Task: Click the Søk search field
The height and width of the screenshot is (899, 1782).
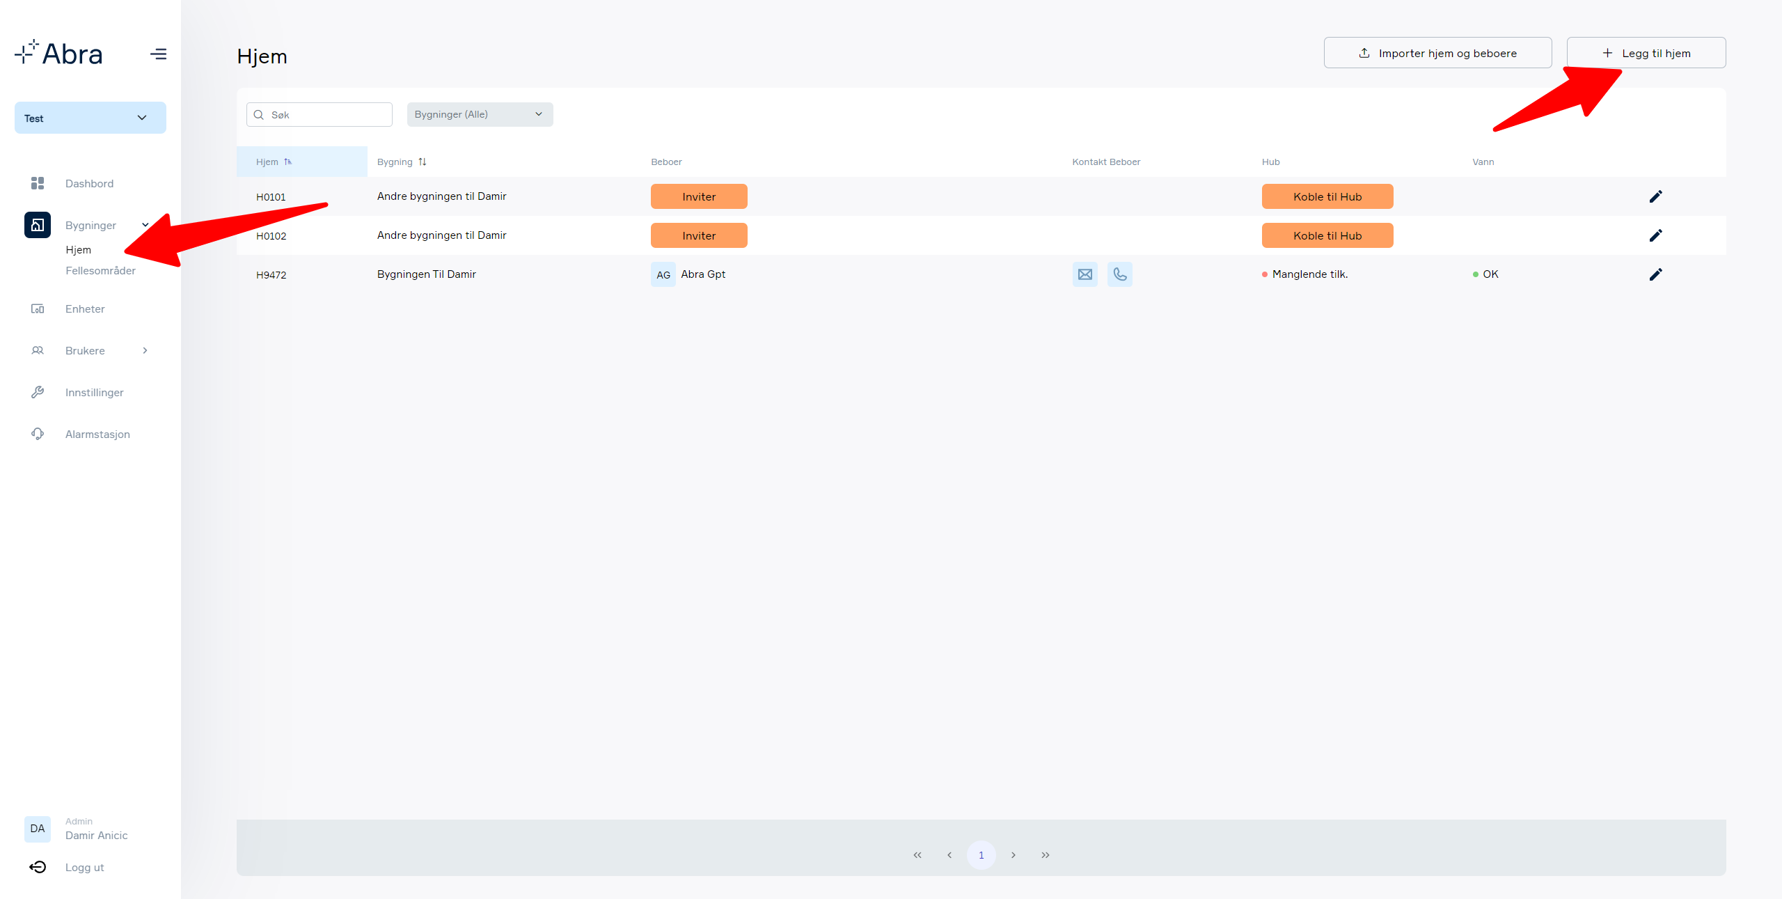Action: point(320,115)
